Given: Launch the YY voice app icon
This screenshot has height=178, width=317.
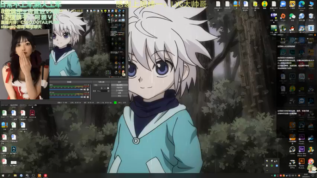Looking at the screenshot, I should tap(292, 4).
